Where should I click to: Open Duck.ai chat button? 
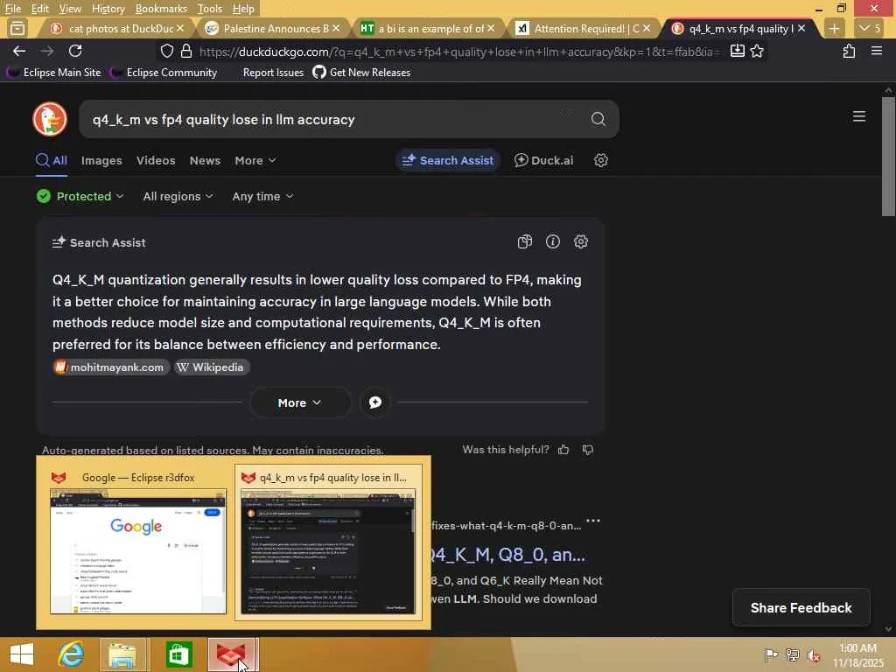(x=543, y=161)
